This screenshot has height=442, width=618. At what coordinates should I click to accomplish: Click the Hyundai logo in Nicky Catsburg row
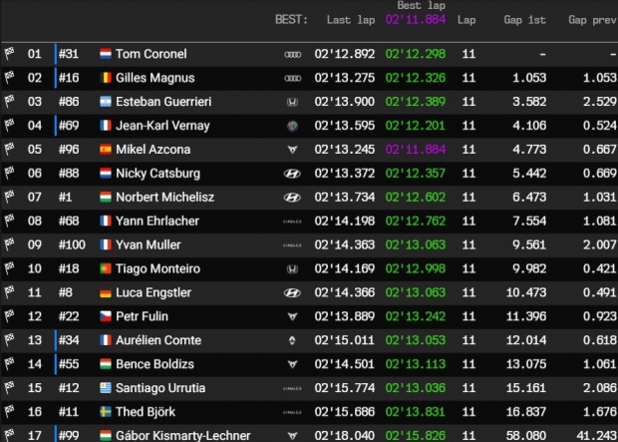tap(292, 174)
